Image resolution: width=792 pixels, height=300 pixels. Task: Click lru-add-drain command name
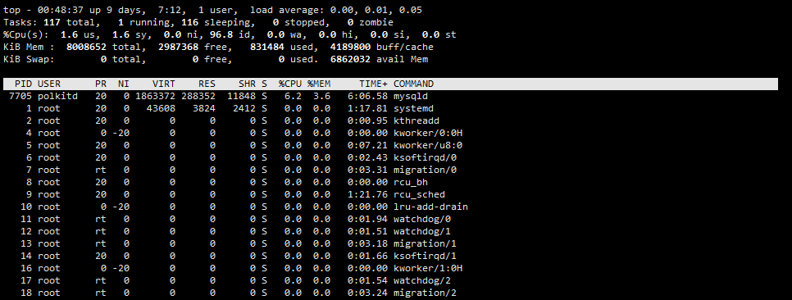coord(430,207)
